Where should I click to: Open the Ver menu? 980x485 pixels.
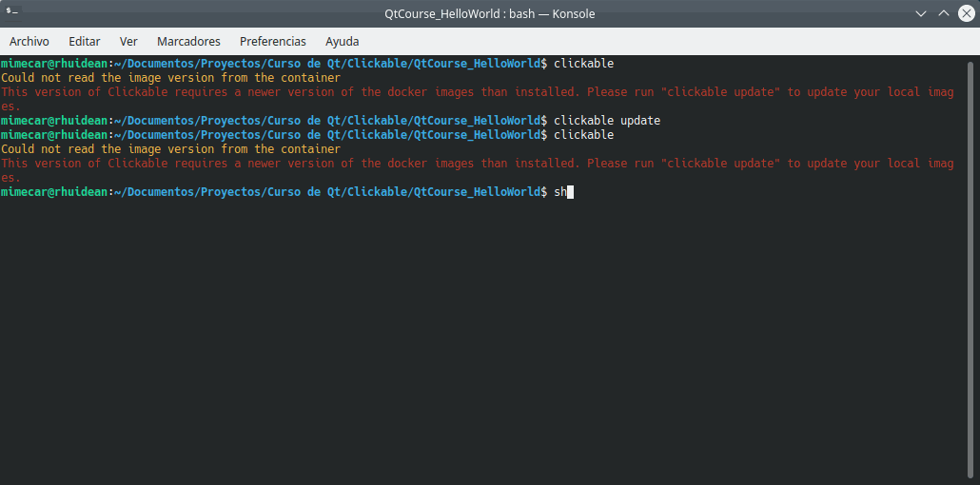point(128,41)
